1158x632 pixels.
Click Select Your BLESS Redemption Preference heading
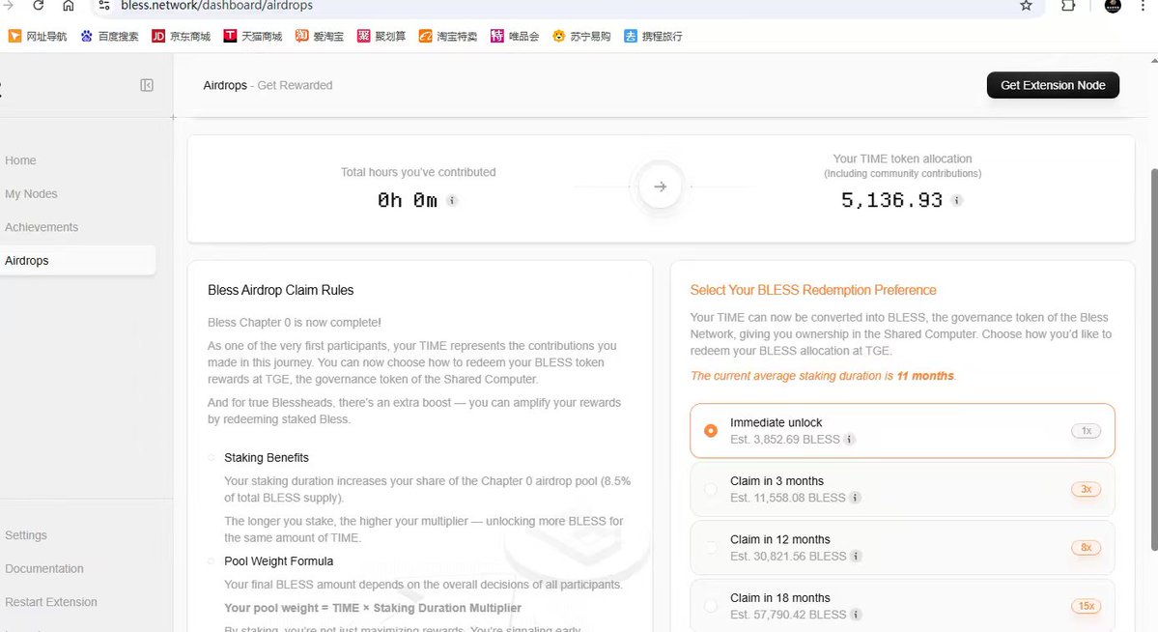click(813, 290)
